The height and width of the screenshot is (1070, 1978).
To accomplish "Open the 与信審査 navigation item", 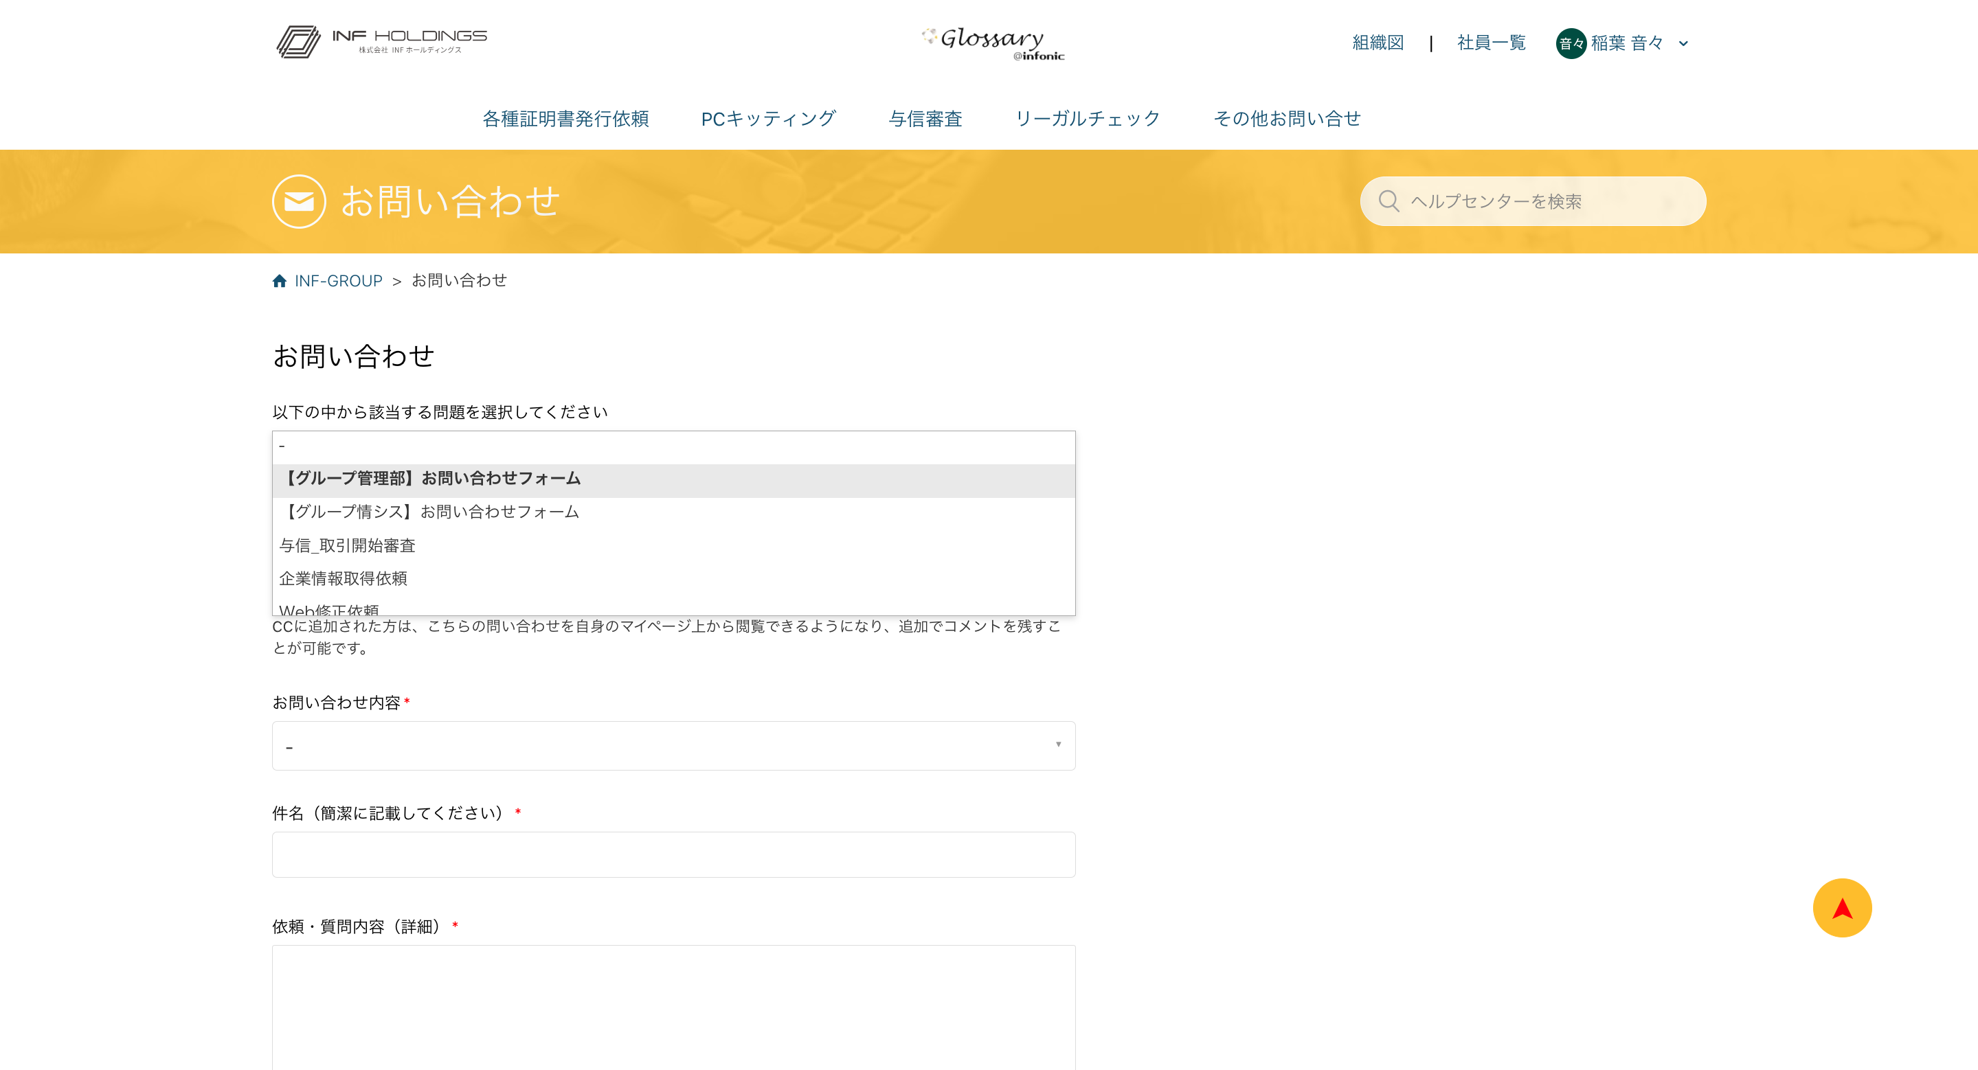I will tap(927, 118).
